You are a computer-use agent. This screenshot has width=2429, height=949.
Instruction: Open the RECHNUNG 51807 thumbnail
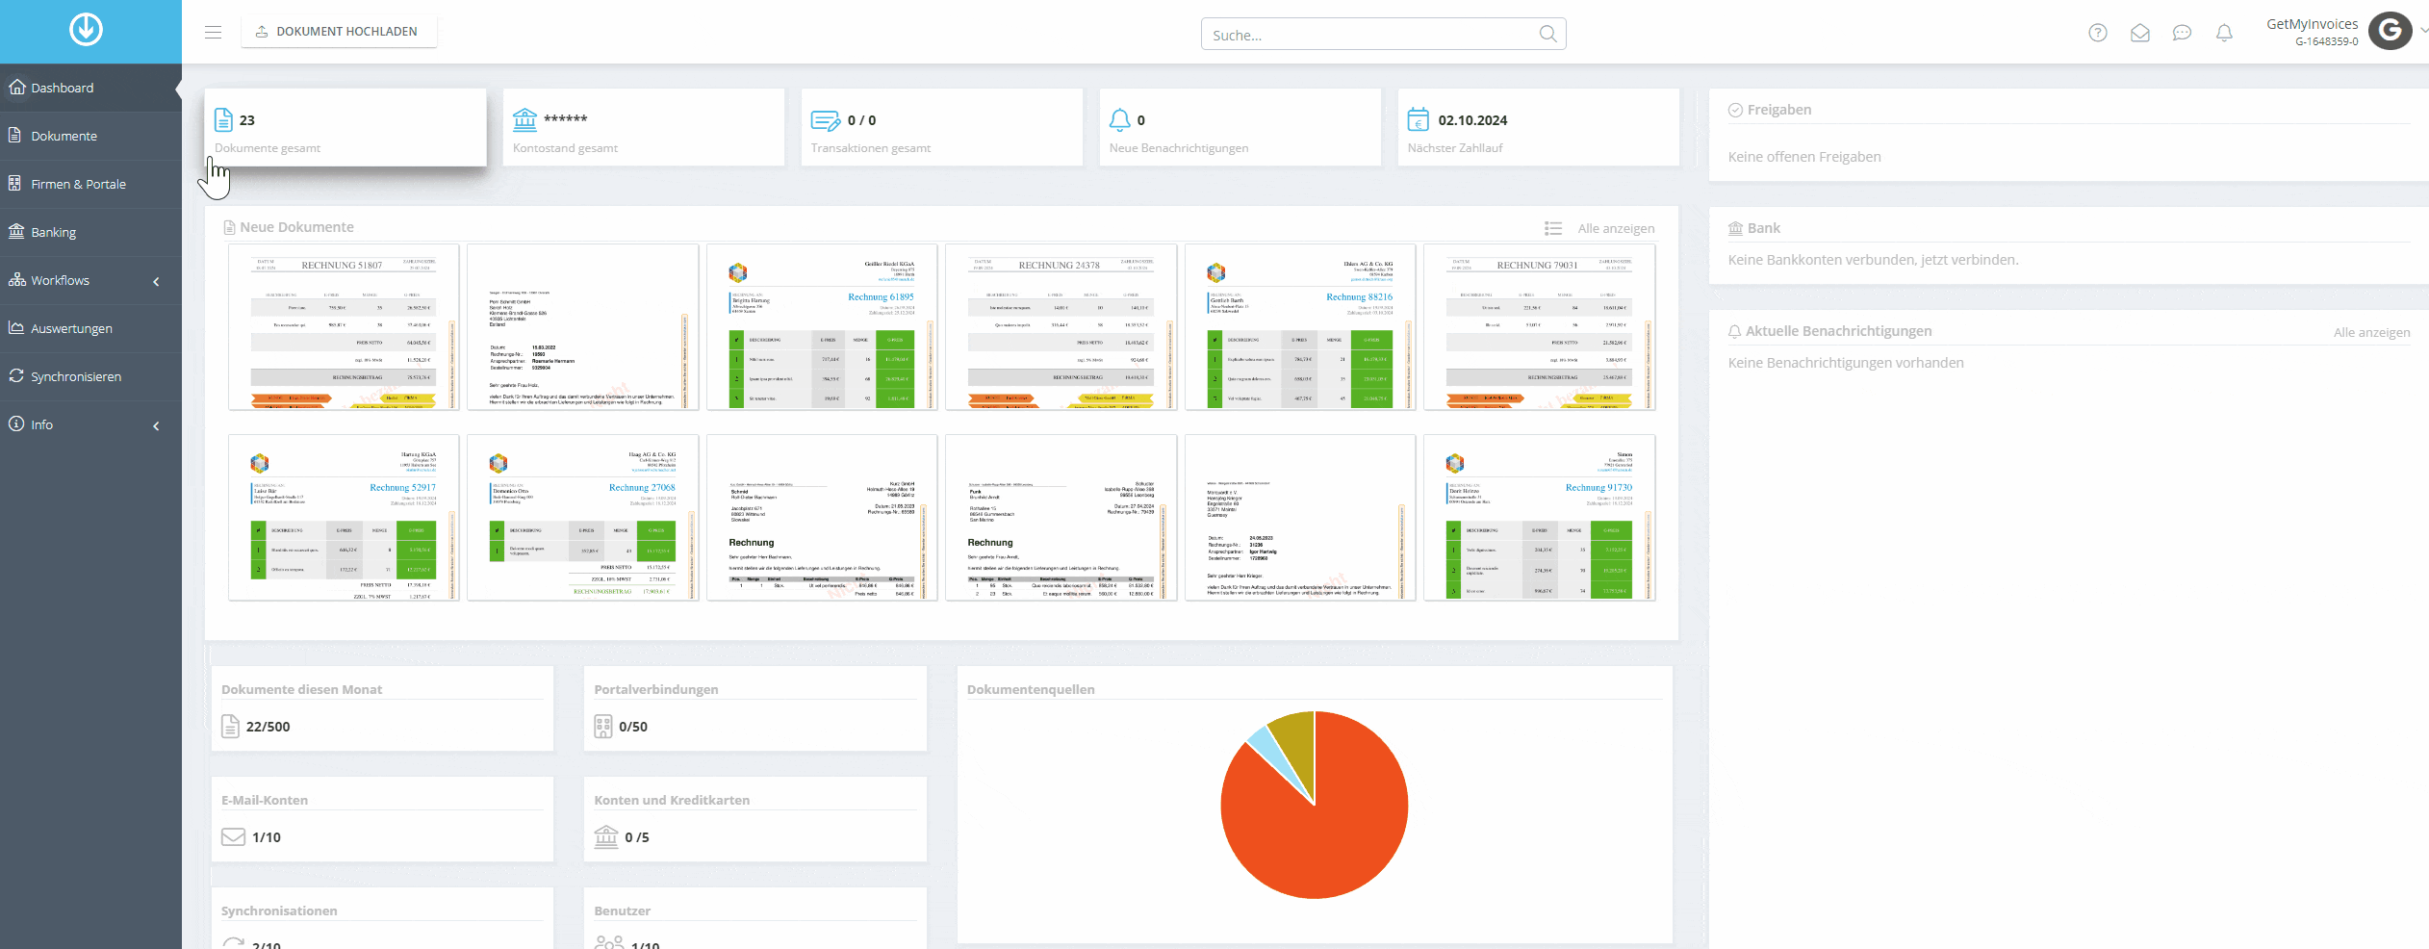[344, 327]
